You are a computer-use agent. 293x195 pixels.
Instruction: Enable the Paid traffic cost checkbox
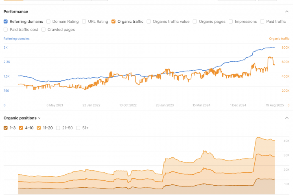coord(6,30)
